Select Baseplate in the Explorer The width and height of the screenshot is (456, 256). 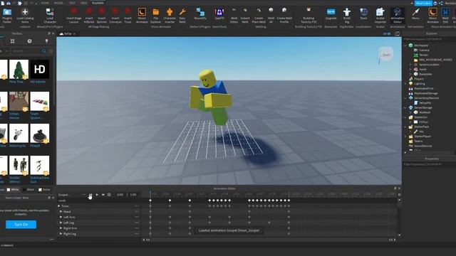point(425,74)
